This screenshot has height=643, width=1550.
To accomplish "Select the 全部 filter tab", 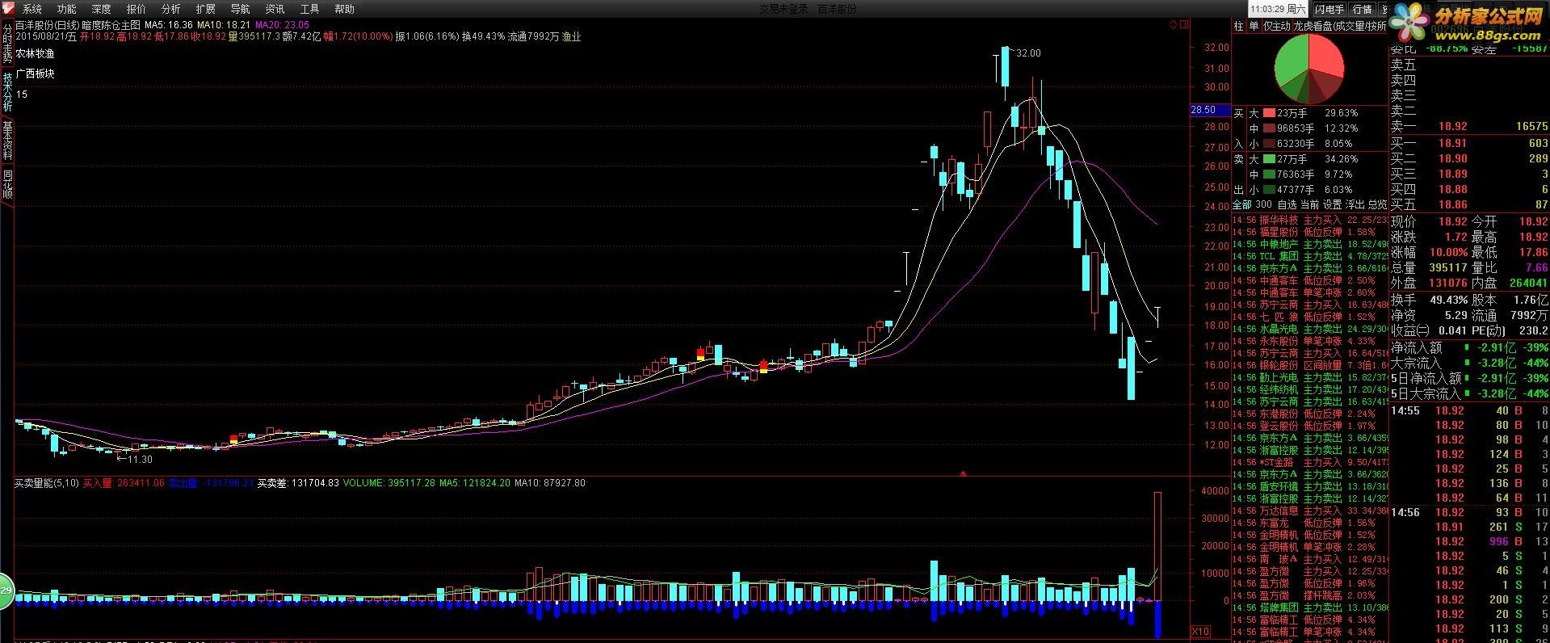I will click(x=1241, y=204).
